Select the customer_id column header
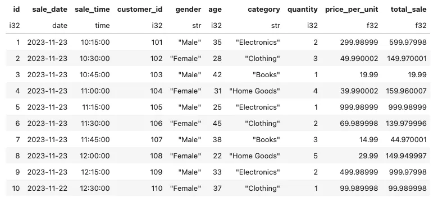The width and height of the screenshot is (438, 202). [140, 10]
